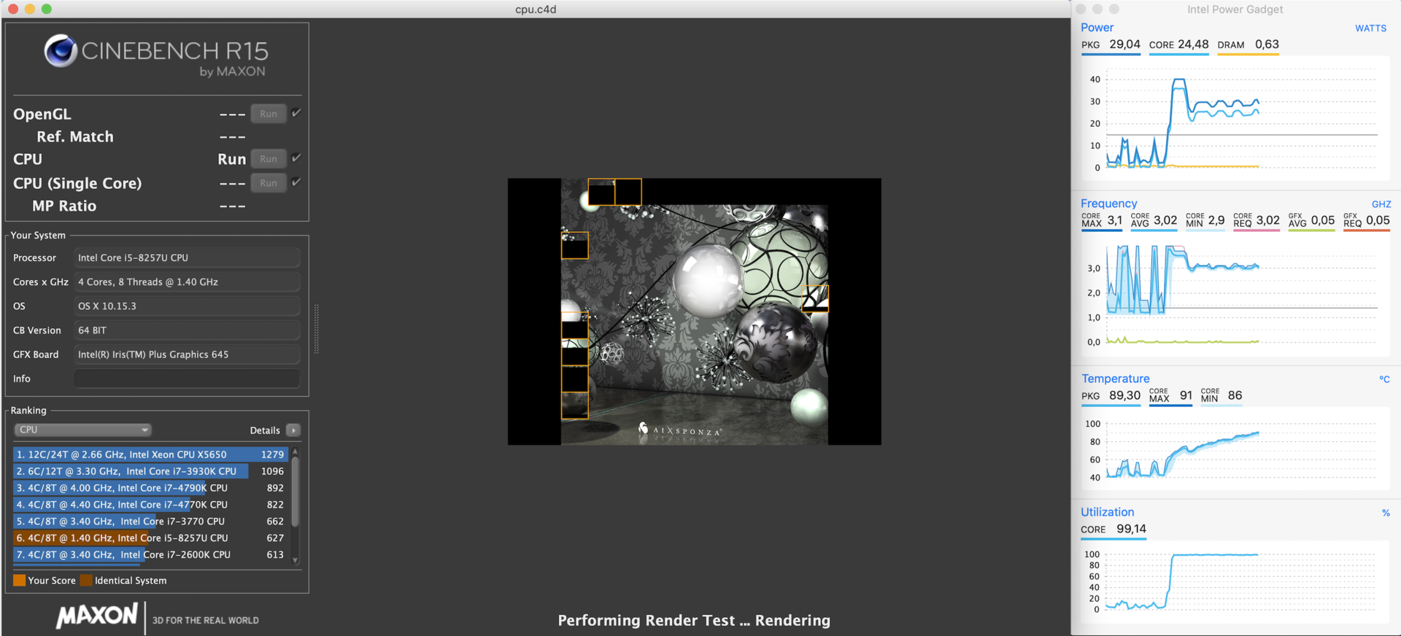The height and width of the screenshot is (636, 1401).
Task: Select ranking row Intel Core i7-4770K
Action: [x=150, y=505]
